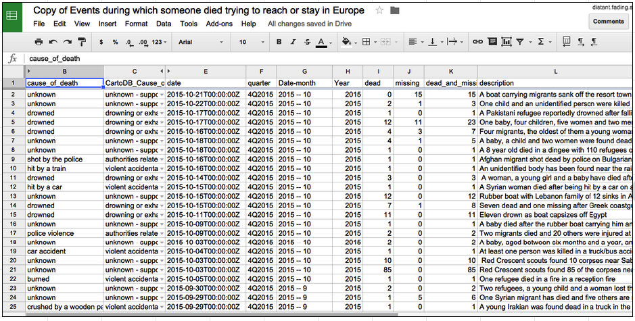Image resolution: width=635 pixels, height=321 pixels.
Task: Undo the last action
Action: (x=53, y=42)
